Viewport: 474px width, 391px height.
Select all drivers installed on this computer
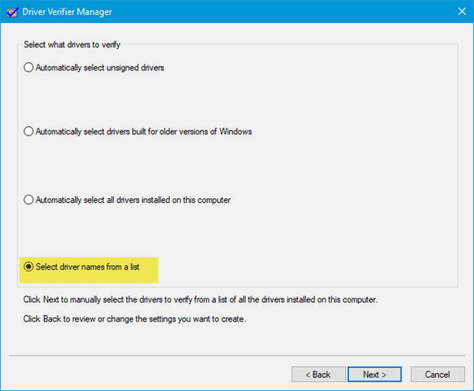click(x=28, y=200)
